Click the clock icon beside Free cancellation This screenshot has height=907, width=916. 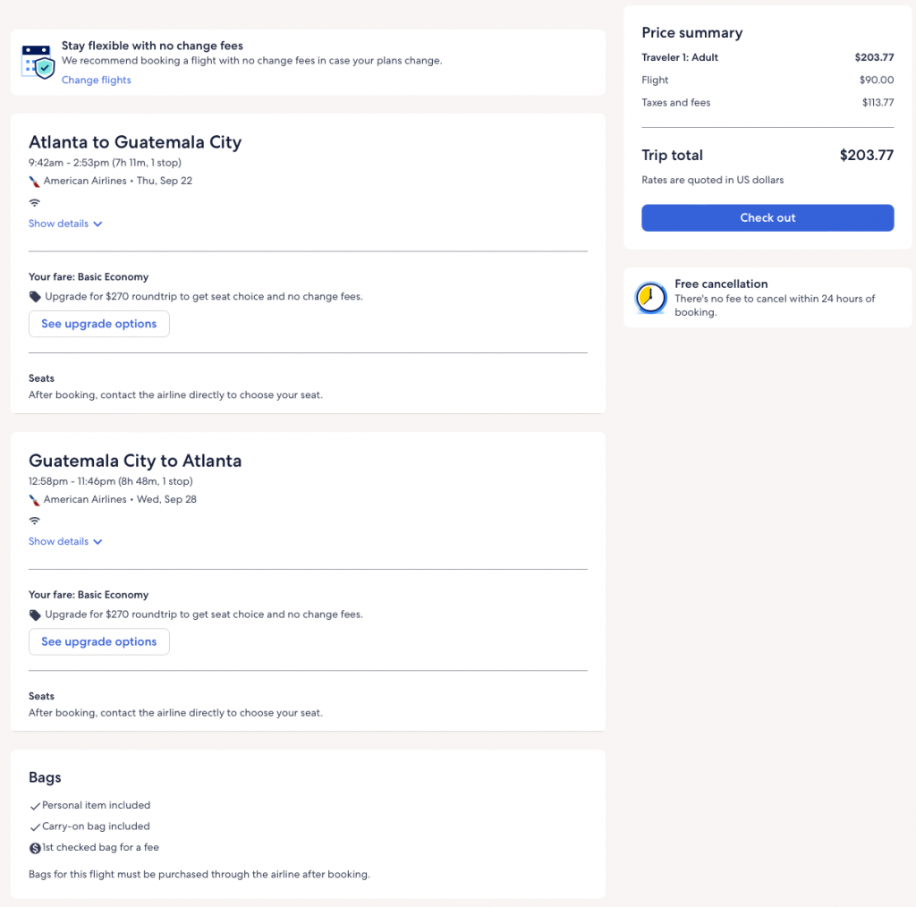coord(650,298)
